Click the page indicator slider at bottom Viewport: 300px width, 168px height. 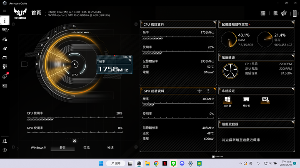[217, 156]
